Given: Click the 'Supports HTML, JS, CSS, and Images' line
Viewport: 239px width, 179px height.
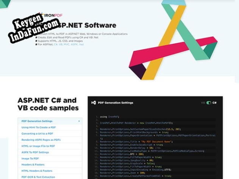Looking at the screenshot, I should (59, 41).
